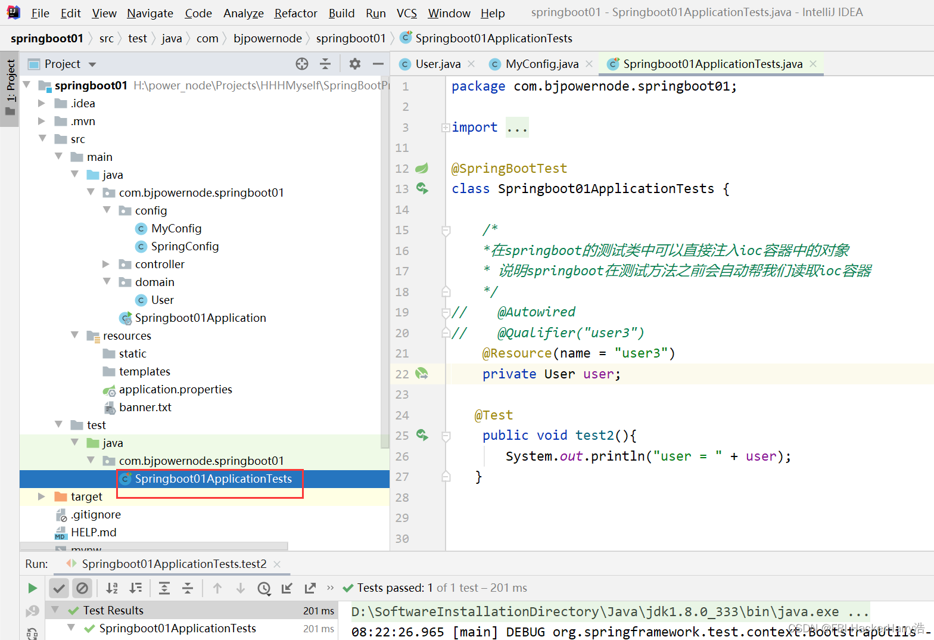Open the Build menu

coord(341,13)
